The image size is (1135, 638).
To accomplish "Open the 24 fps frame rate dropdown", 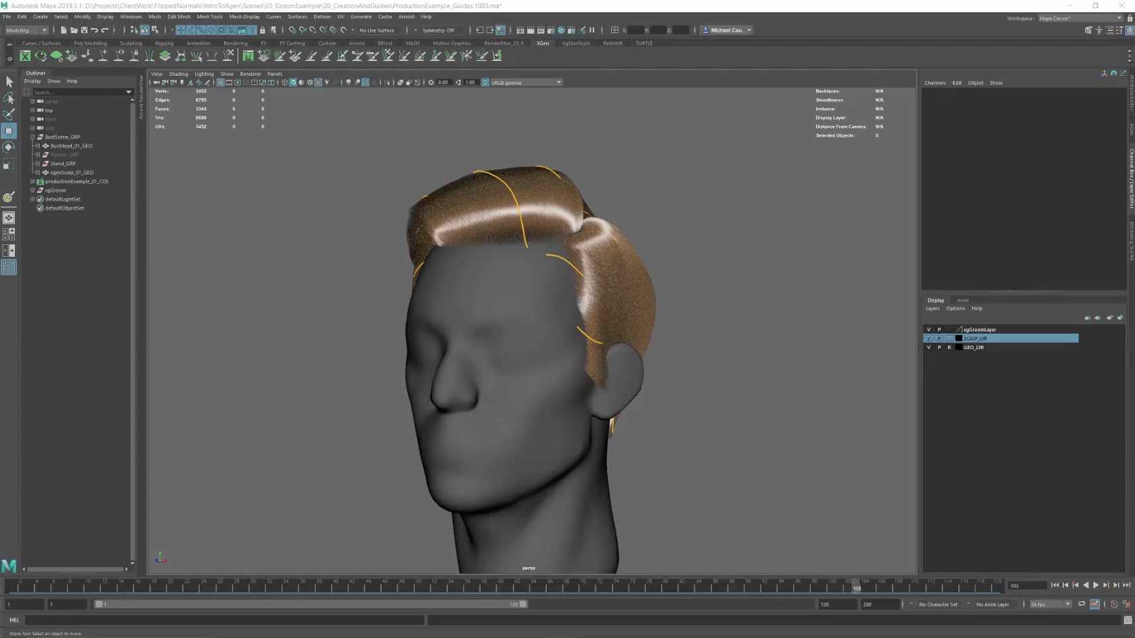I will click(1050, 604).
